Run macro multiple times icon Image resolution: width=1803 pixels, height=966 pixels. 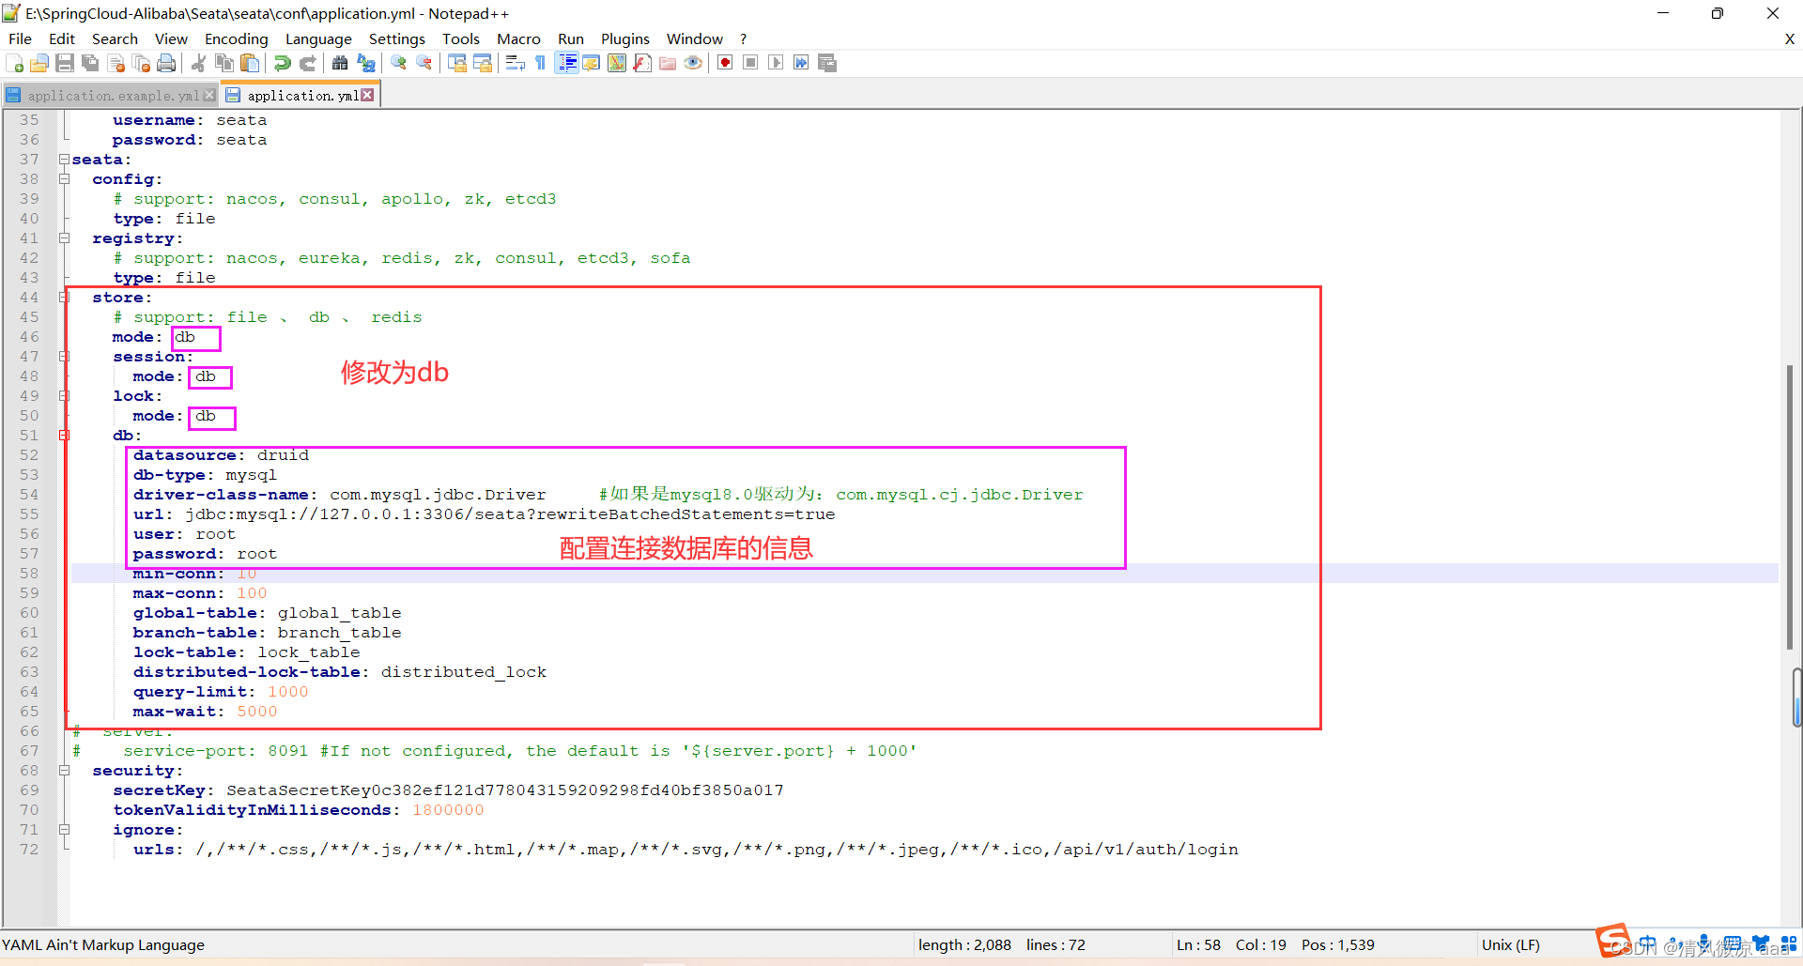click(x=801, y=63)
